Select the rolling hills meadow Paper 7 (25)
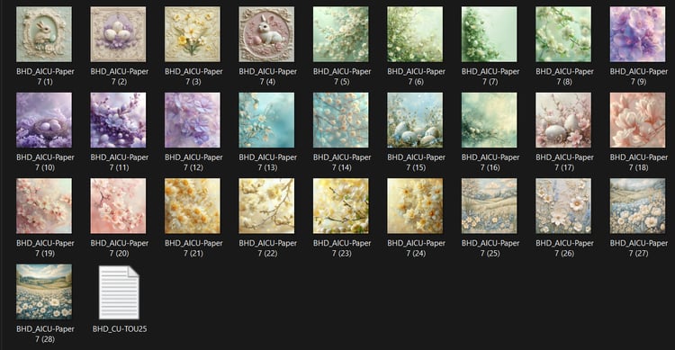The width and height of the screenshot is (675, 350). pos(490,206)
